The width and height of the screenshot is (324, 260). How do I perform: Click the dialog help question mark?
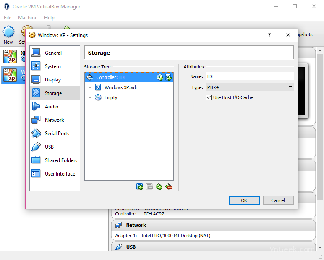click(x=269, y=35)
